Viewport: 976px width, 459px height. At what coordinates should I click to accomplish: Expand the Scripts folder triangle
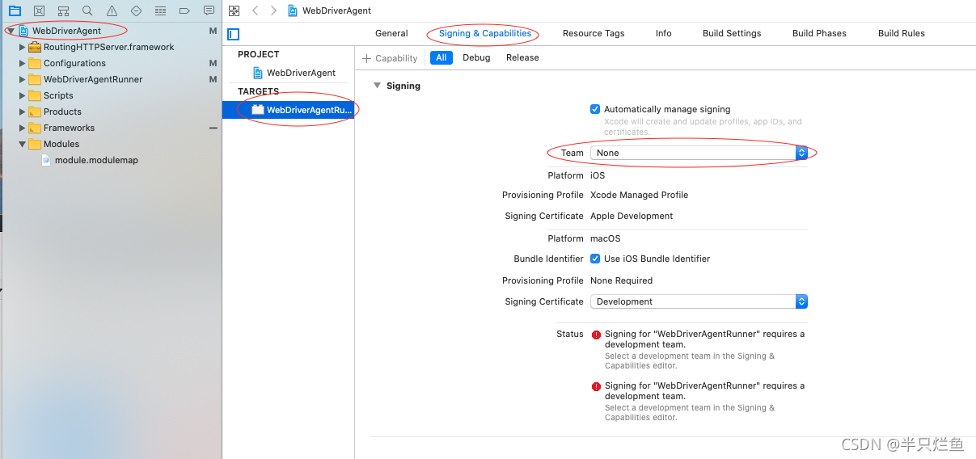23,95
